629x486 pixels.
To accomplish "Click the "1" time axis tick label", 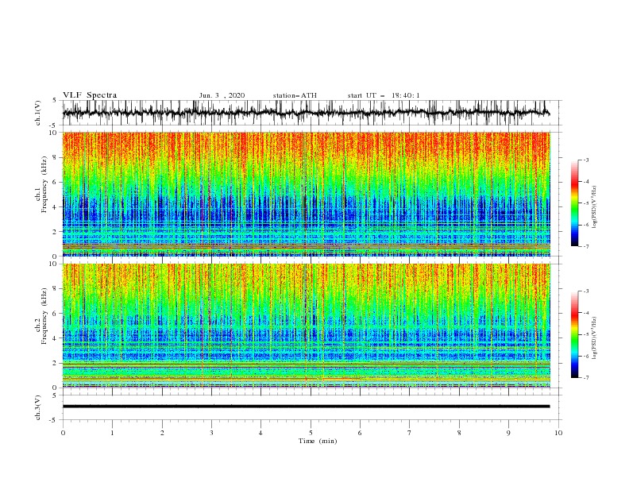I will [x=112, y=433].
